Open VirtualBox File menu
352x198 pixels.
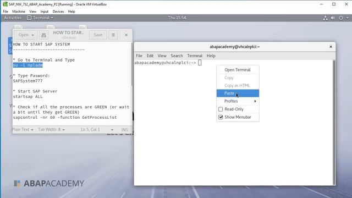pos(5,12)
